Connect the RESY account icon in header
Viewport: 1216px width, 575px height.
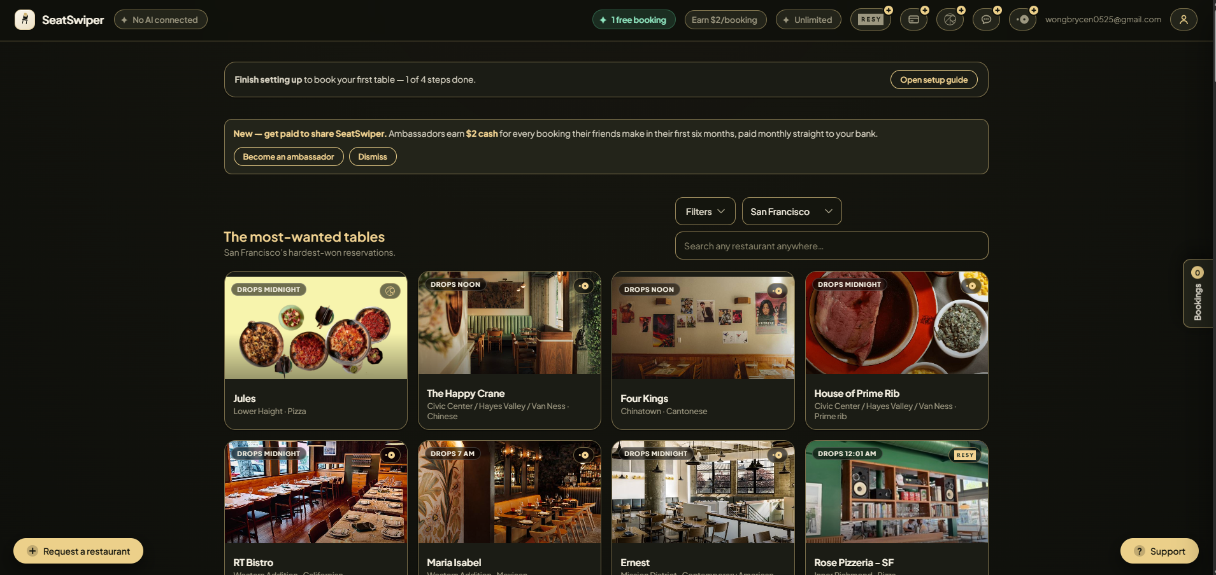pyautogui.click(x=871, y=20)
